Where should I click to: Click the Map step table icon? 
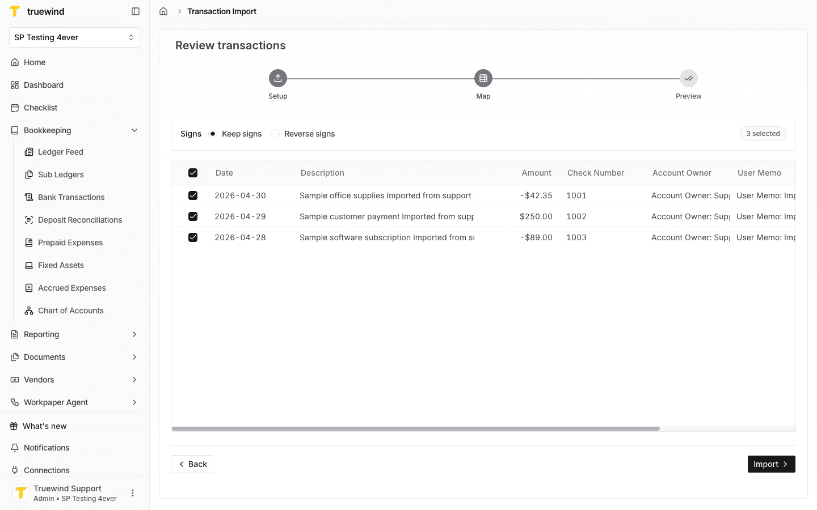(483, 78)
